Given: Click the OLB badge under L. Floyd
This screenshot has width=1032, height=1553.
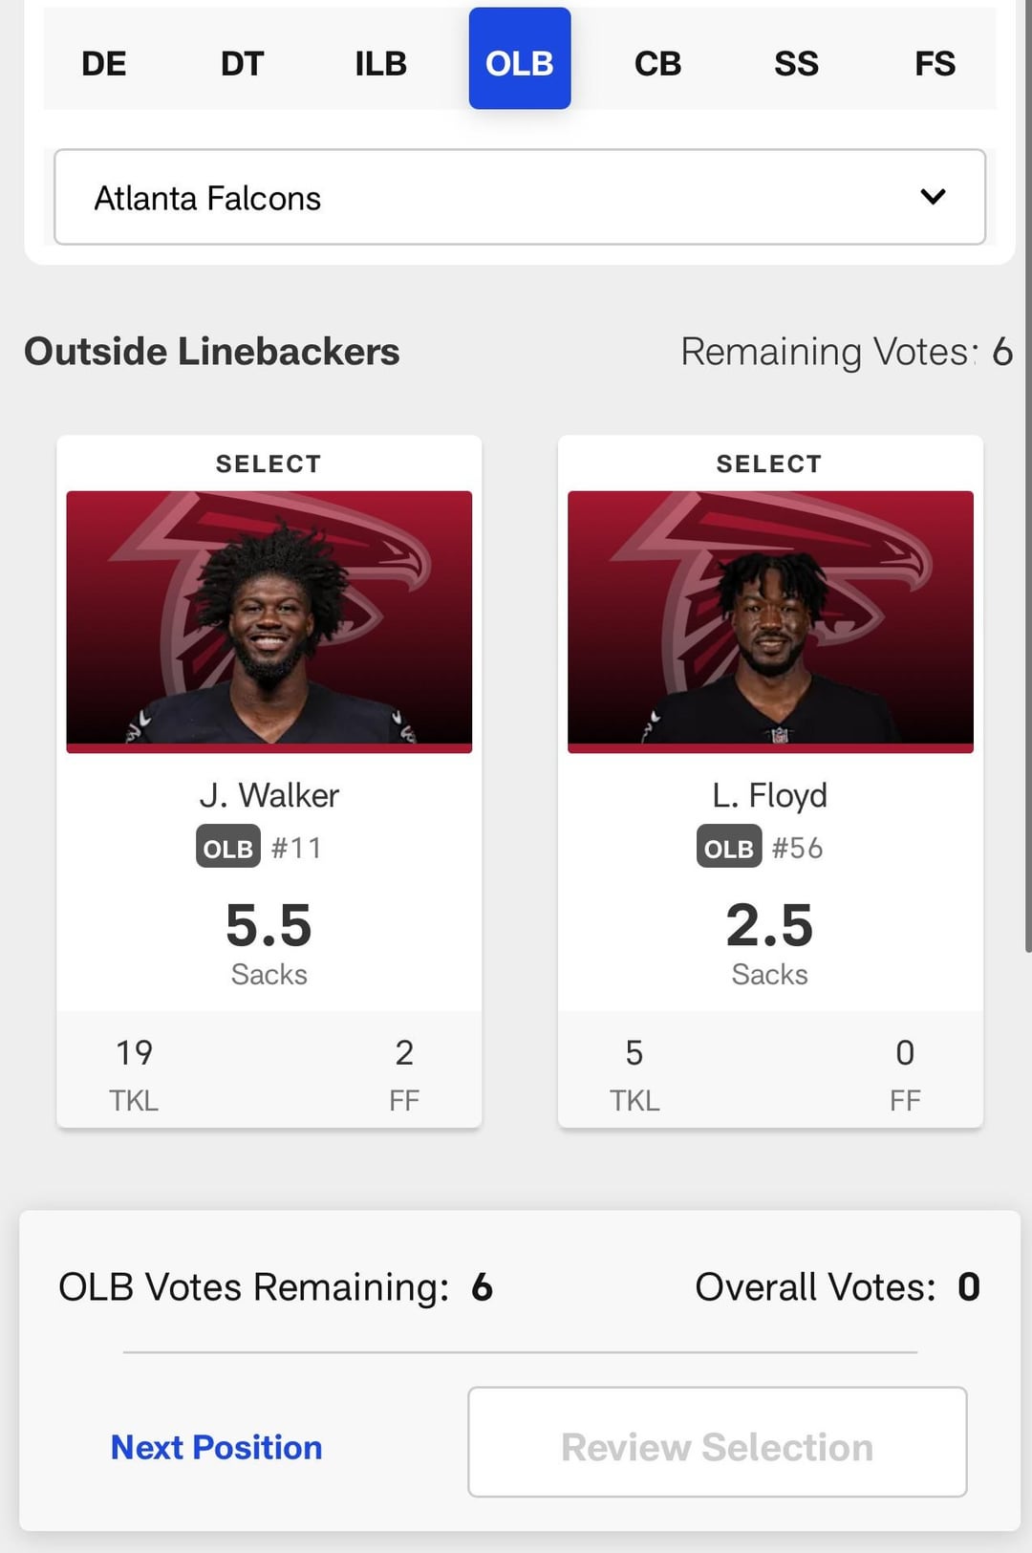Looking at the screenshot, I should (728, 847).
